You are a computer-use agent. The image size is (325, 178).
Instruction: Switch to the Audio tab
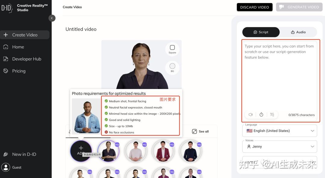298,32
